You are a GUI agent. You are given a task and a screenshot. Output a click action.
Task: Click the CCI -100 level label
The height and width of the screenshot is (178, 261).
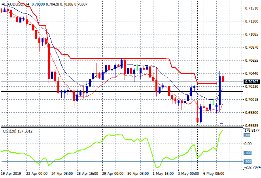point(248,153)
